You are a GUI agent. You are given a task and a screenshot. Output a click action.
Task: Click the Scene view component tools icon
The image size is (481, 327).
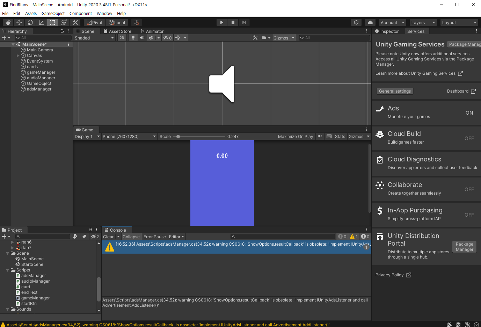coord(255,38)
